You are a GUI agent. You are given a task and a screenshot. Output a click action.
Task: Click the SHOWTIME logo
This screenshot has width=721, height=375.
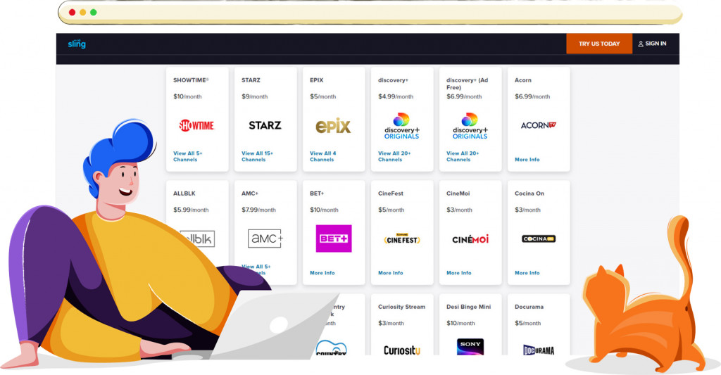[x=197, y=125]
